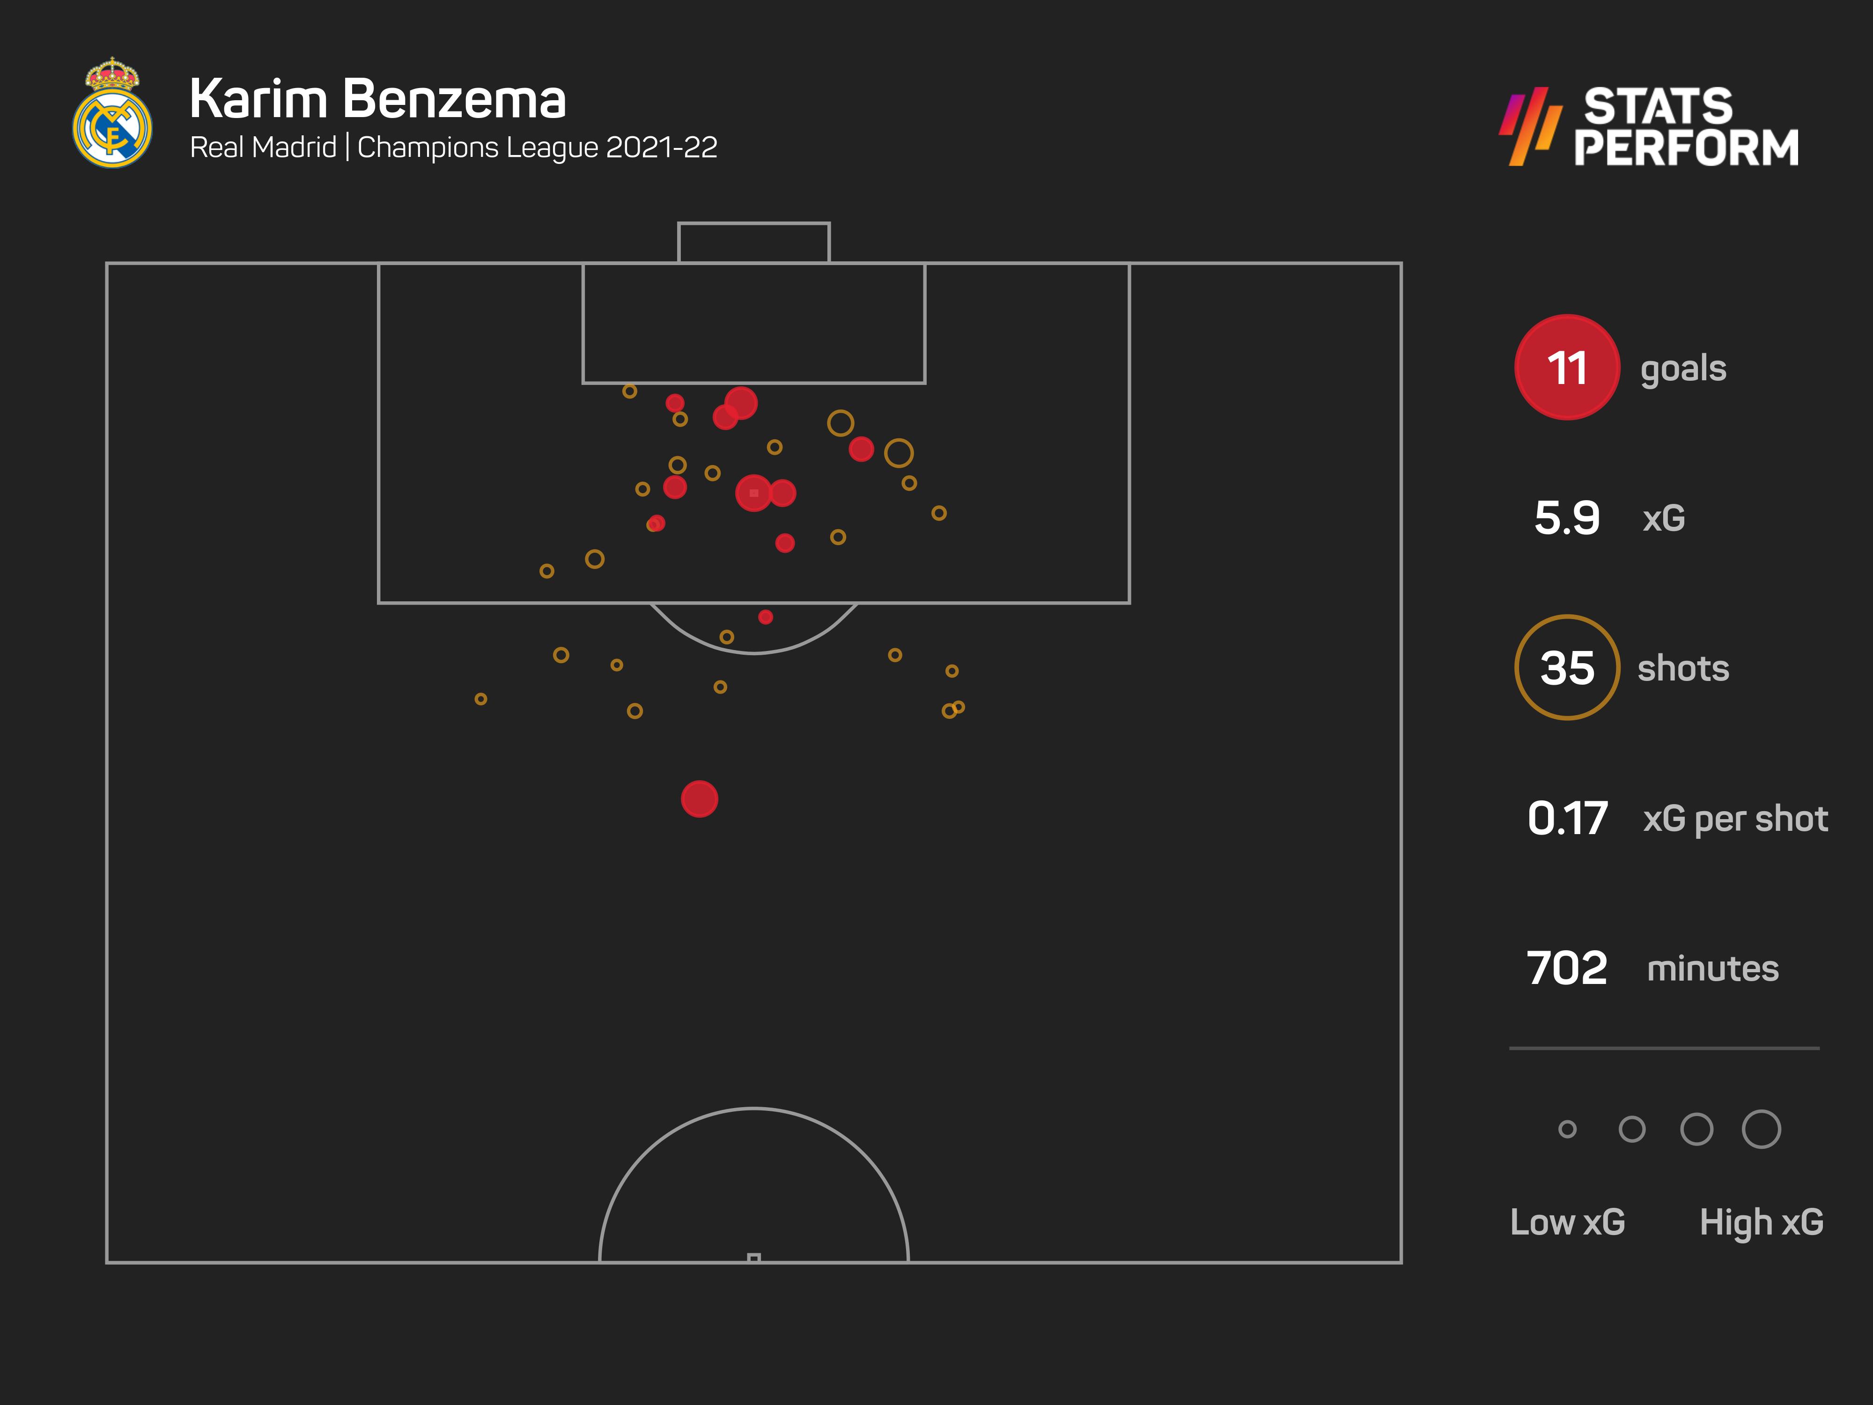Screen dimensions: 1873x1405
Task: Click the 5.9 xG value
Action: (x=1567, y=518)
